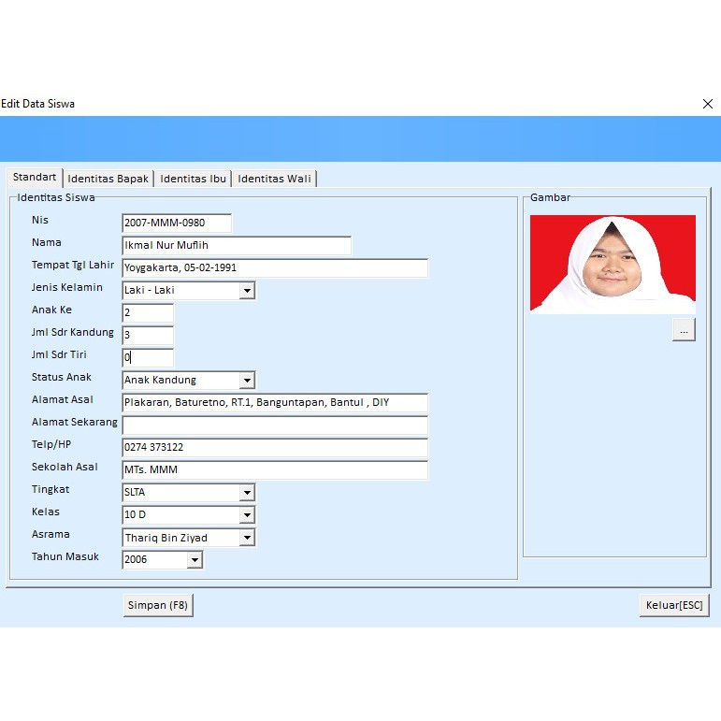The height and width of the screenshot is (721, 721).
Task: Focus the Nama text field
Action: coord(236,246)
